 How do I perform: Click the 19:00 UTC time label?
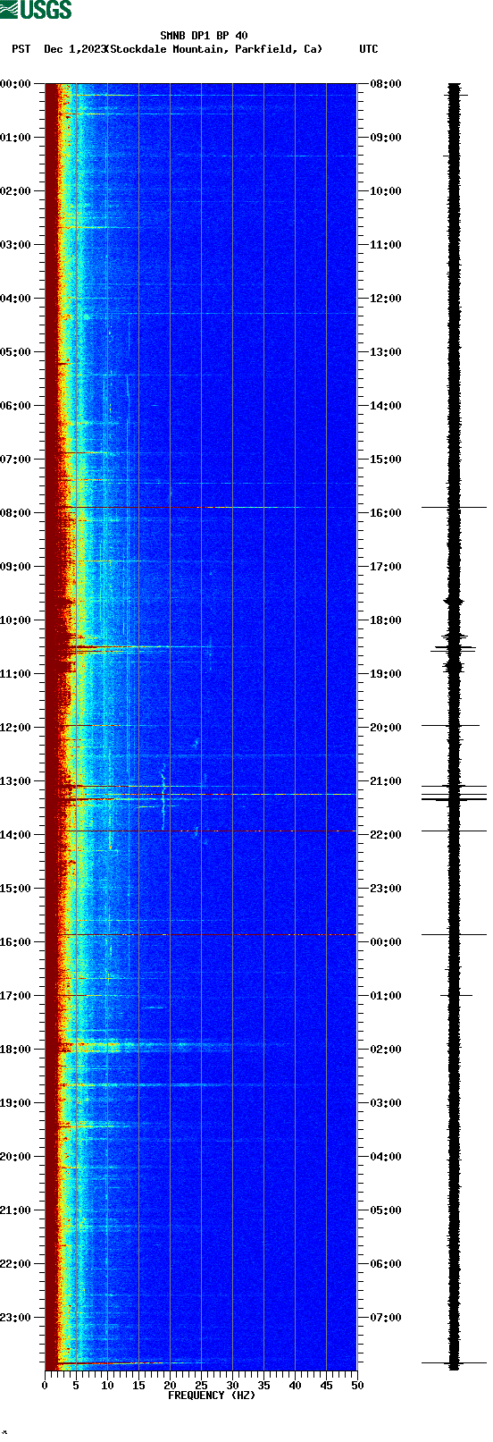tap(386, 674)
